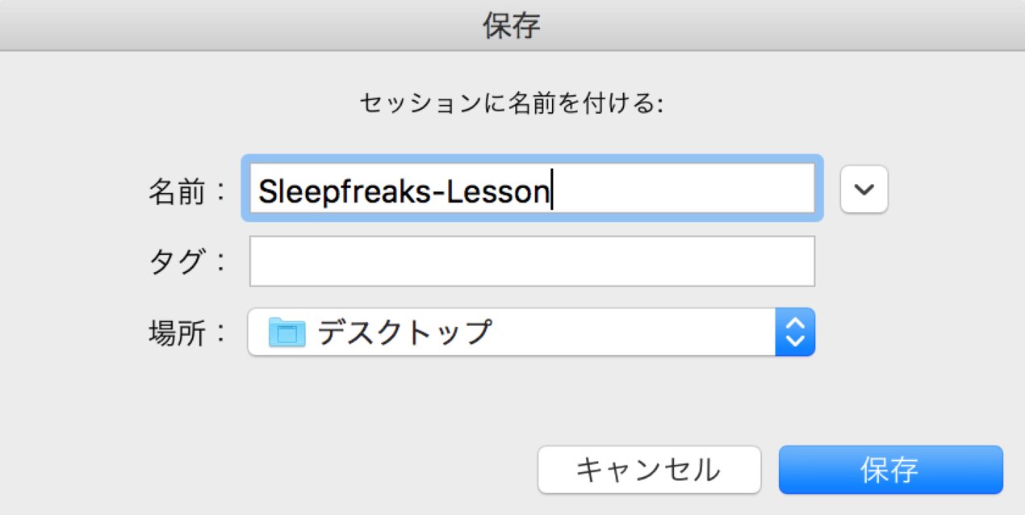Dismiss the dialog via キャンセル button

(x=649, y=469)
